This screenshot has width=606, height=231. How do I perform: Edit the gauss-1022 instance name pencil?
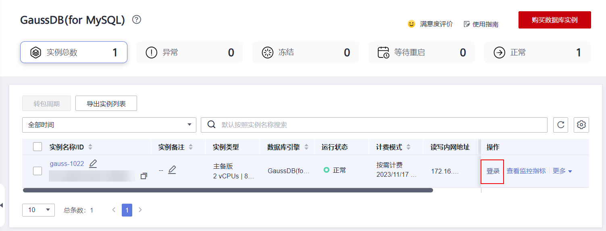[x=93, y=164]
